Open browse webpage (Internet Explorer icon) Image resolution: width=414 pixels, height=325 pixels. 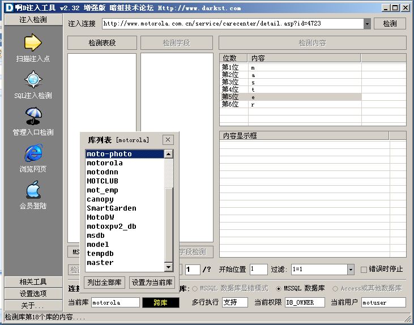coord(33,153)
